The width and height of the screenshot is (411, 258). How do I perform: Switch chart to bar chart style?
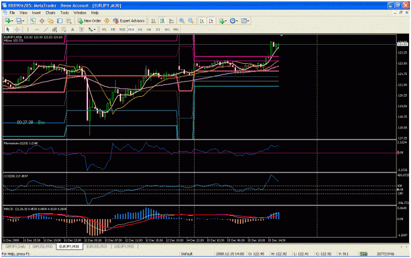click(x=153, y=21)
